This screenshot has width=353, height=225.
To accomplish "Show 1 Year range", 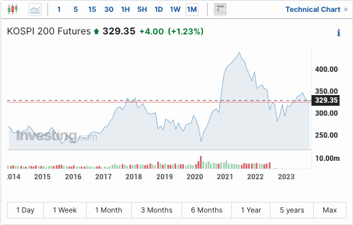I will coord(251,210).
